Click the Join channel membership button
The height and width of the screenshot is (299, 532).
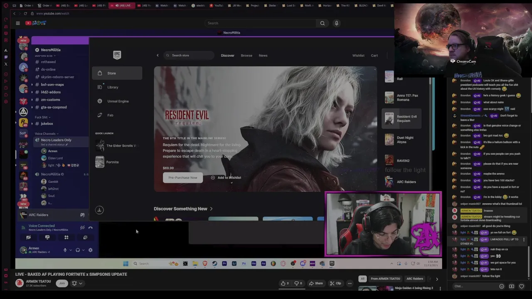[62, 283]
